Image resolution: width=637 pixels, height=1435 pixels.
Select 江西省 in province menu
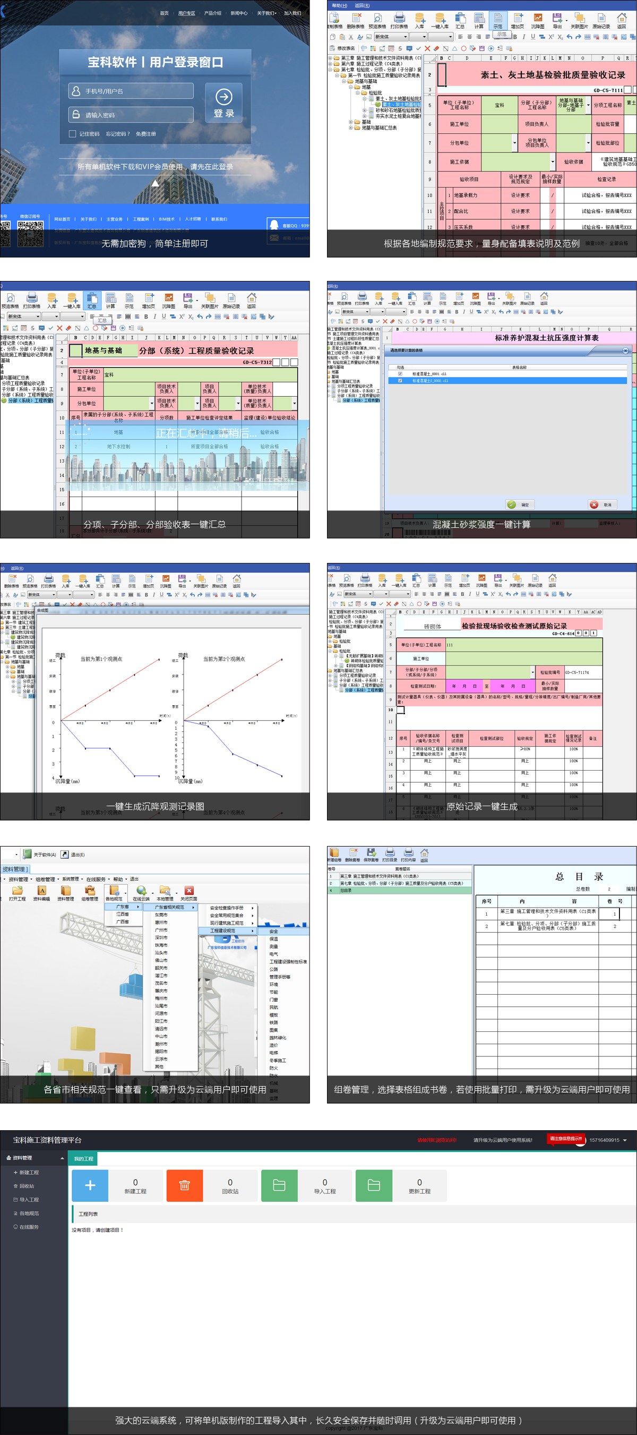tap(123, 914)
